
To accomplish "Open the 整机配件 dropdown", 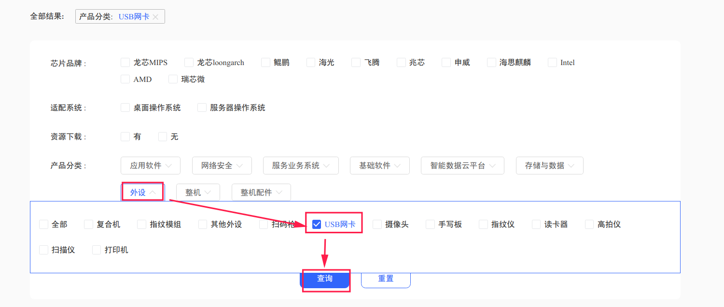I will (261, 192).
